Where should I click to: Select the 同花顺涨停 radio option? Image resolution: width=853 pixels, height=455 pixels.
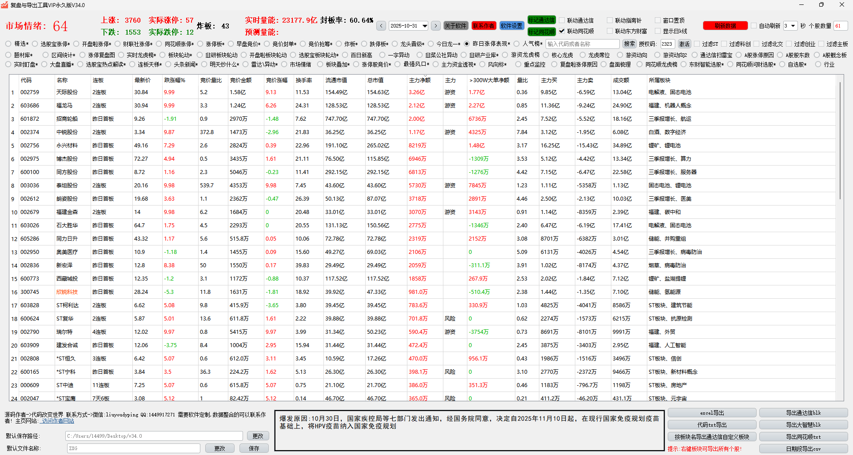[159, 44]
